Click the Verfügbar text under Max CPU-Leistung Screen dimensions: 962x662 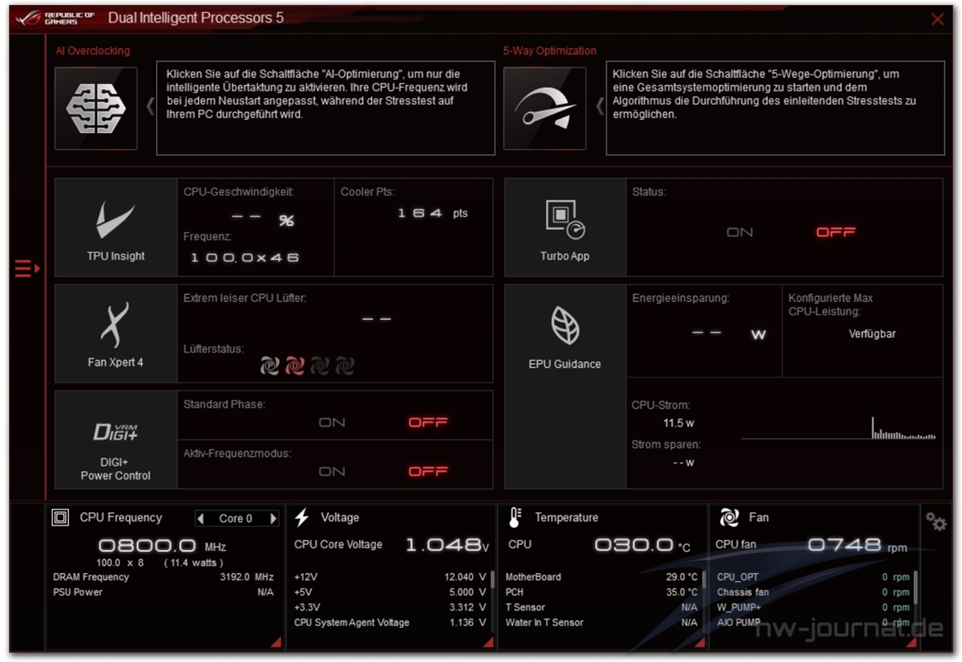click(872, 333)
